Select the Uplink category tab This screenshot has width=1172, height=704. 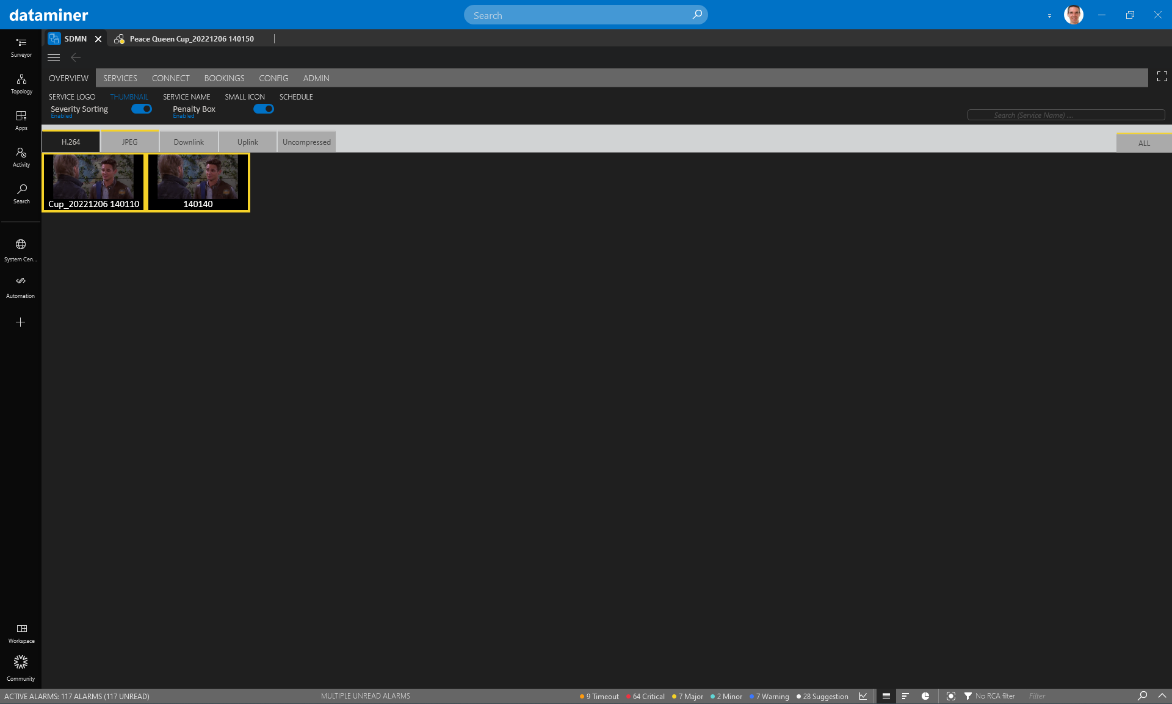(248, 142)
